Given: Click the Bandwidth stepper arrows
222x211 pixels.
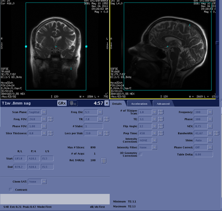Looking at the screenshot, I should click(216, 133).
